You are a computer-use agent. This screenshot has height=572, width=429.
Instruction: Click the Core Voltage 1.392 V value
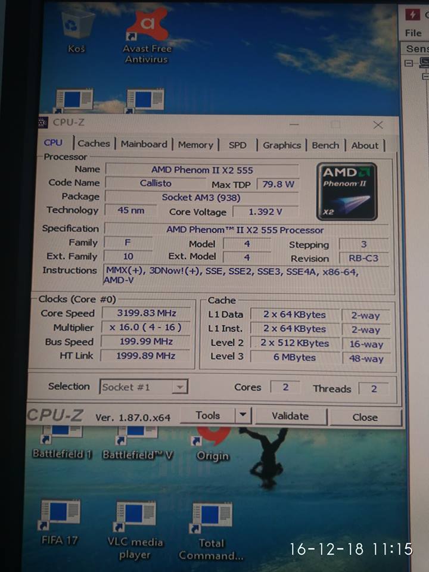click(266, 212)
